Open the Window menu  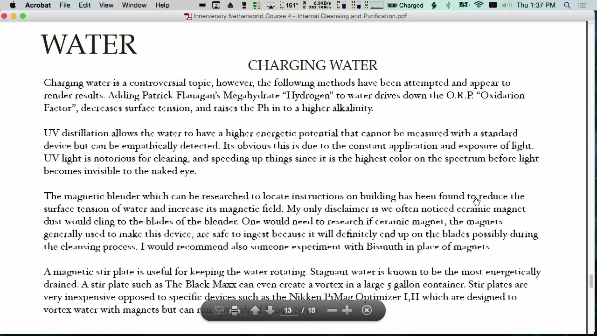(x=134, y=5)
